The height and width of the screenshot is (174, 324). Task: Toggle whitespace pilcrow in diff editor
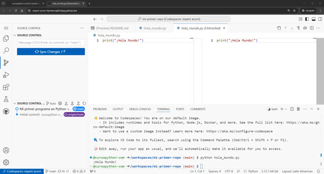[x=298, y=28]
